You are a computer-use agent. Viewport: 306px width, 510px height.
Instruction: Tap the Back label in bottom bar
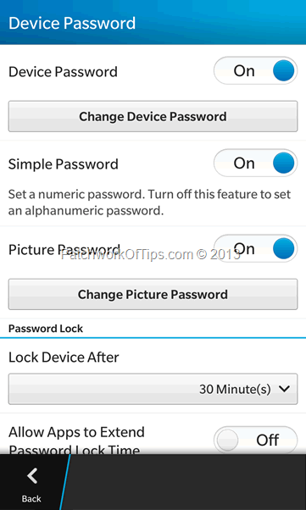(31, 499)
